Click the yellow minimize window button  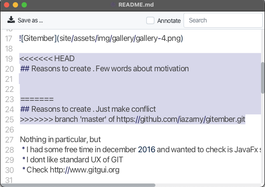pyautogui.click(x=15, y=5)
